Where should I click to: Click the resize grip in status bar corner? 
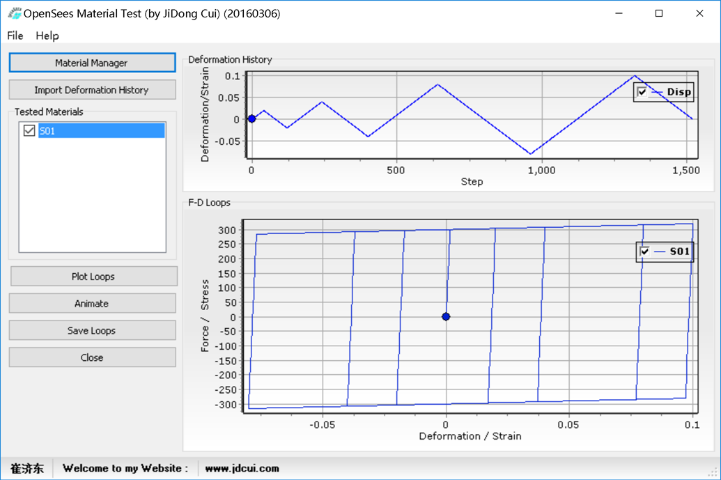pyautogui.click(x=713, y=472)
